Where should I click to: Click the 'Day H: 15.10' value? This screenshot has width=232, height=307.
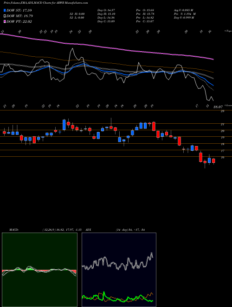click(x=106, y=14)
